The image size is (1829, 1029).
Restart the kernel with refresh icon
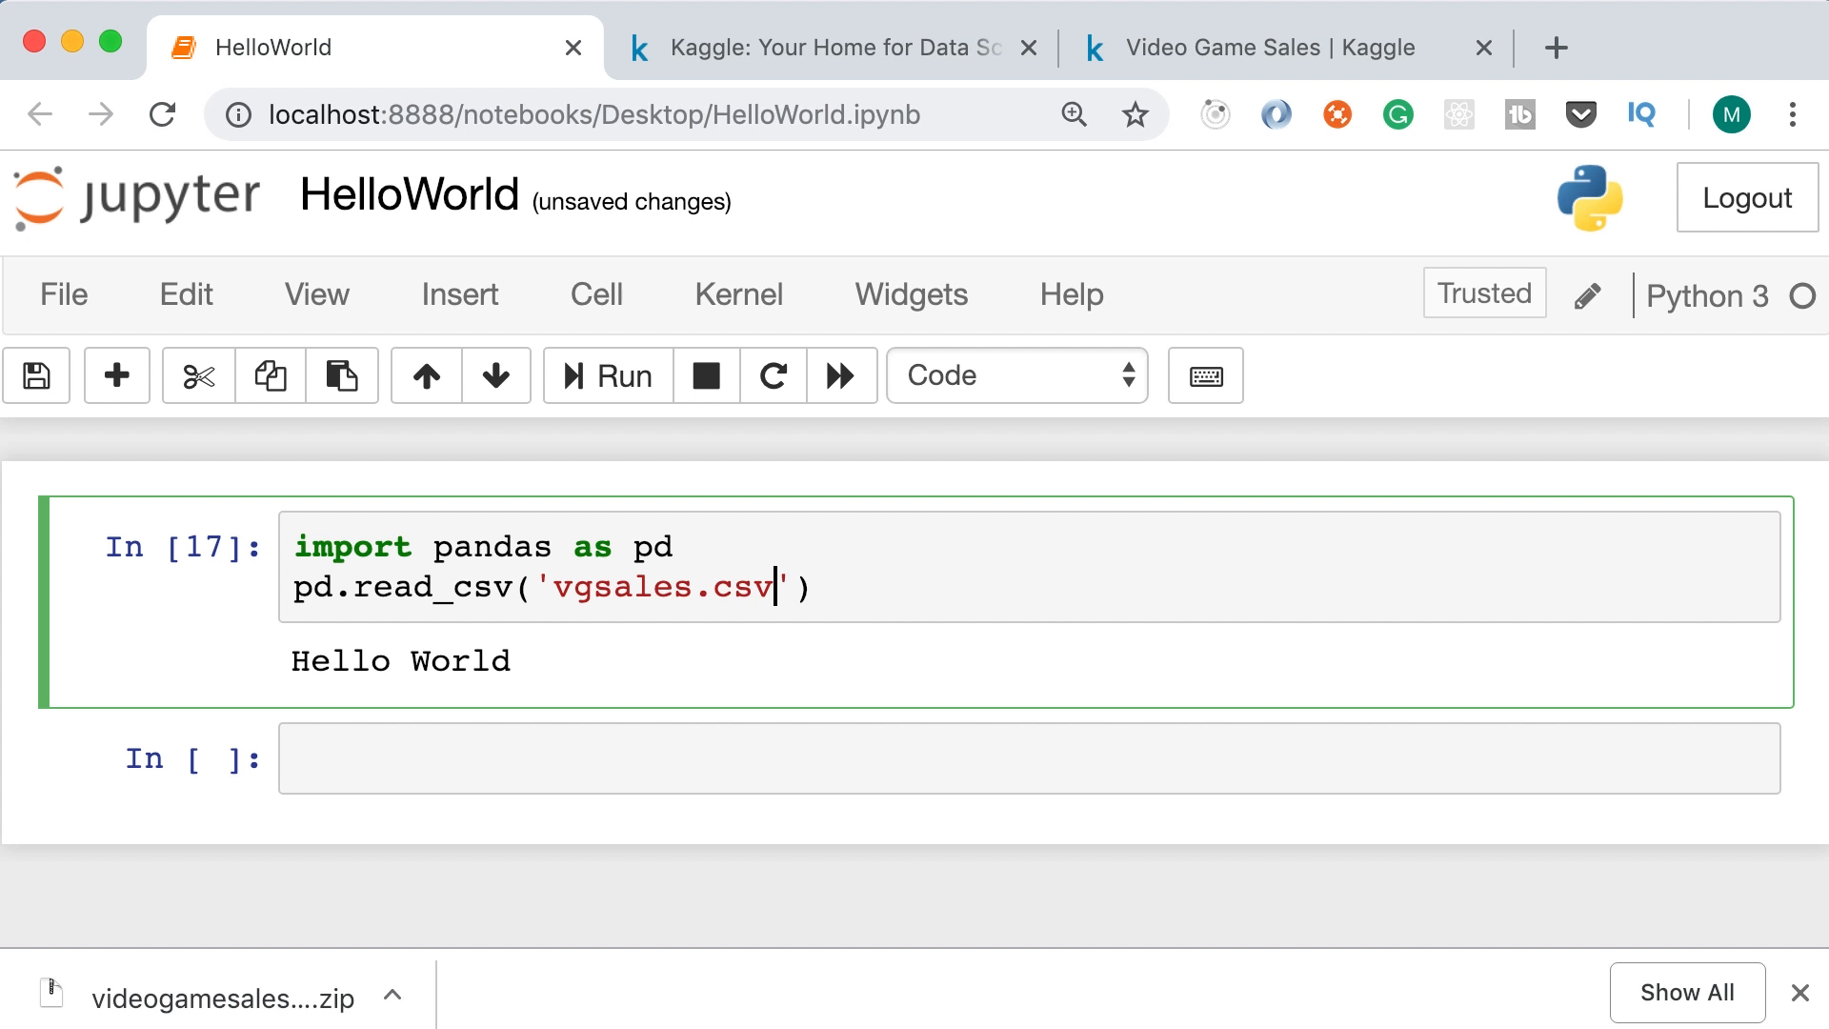pos(773,375)
